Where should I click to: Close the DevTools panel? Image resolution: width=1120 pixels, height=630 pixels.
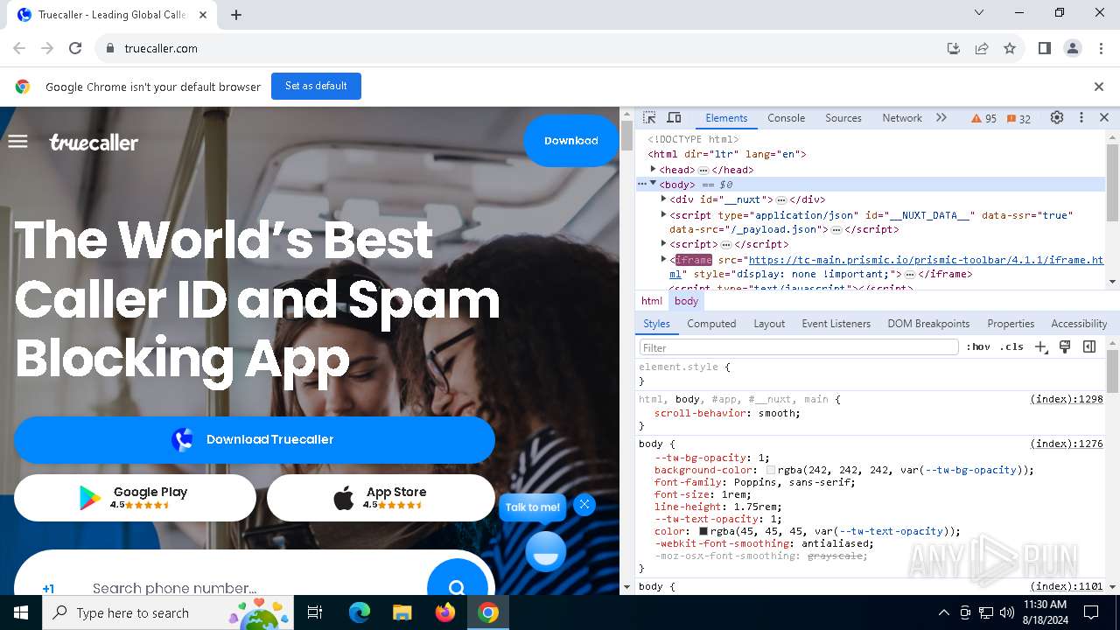(x=1104, y=118)
